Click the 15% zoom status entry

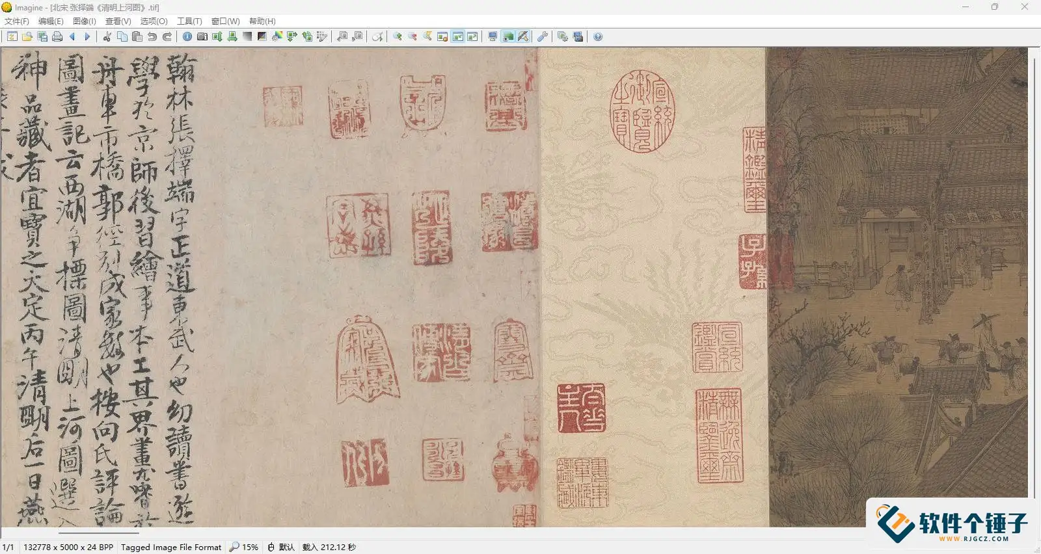point(244,547)
